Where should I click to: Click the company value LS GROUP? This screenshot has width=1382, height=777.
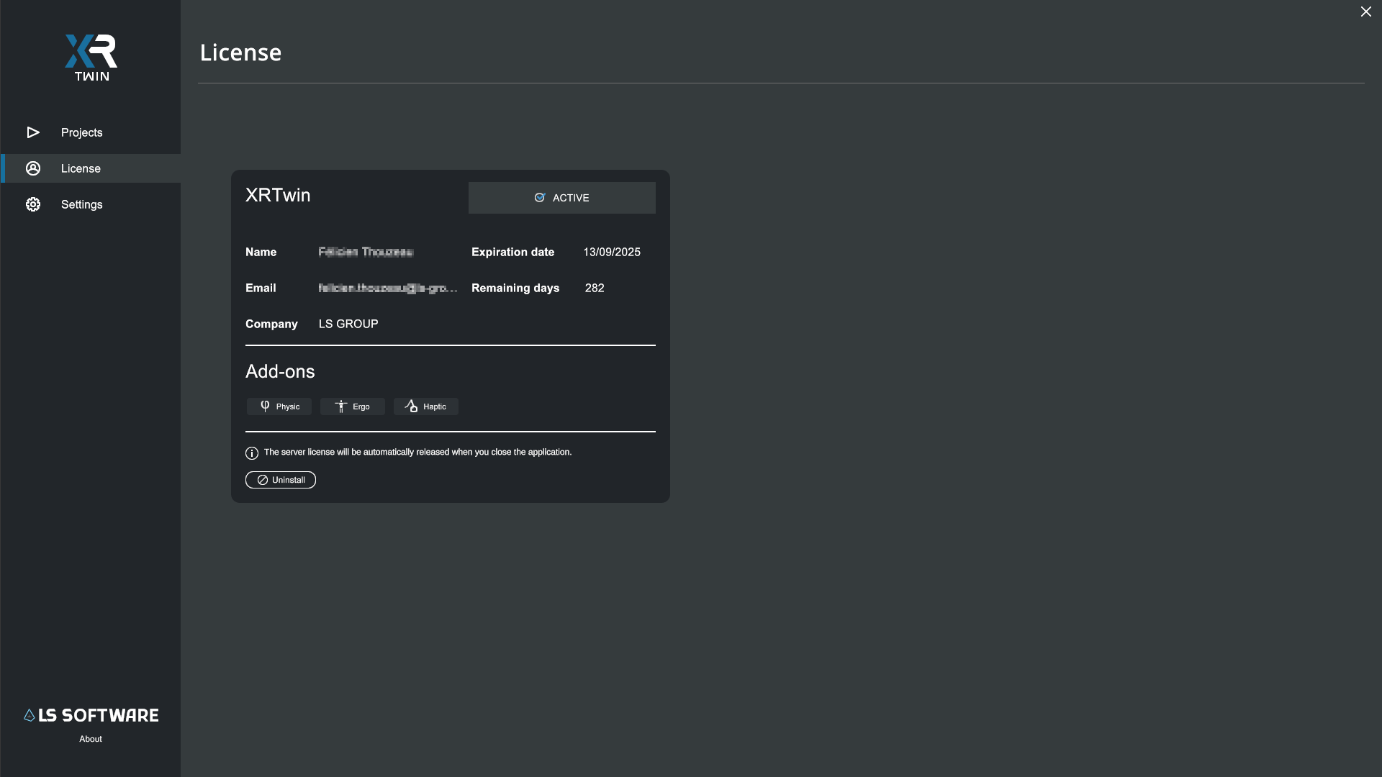pos(348,324)
